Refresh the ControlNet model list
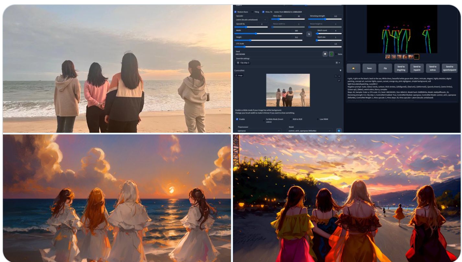Viewport: 462px width, 262px height. [x=339, y=131]
